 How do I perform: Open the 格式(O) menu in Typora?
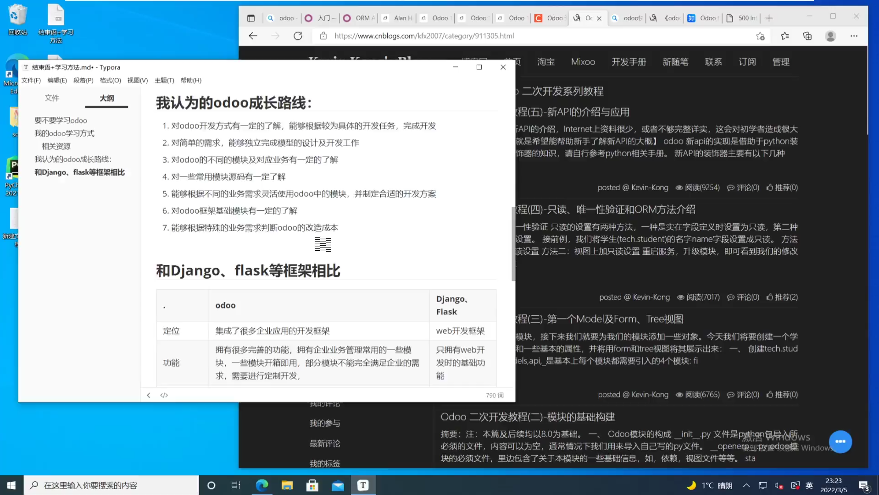pos(110,80)
